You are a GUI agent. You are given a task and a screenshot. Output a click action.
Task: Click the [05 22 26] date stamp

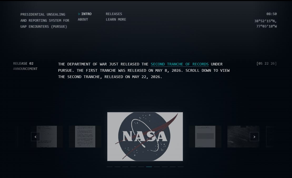(x=266, y=64)
